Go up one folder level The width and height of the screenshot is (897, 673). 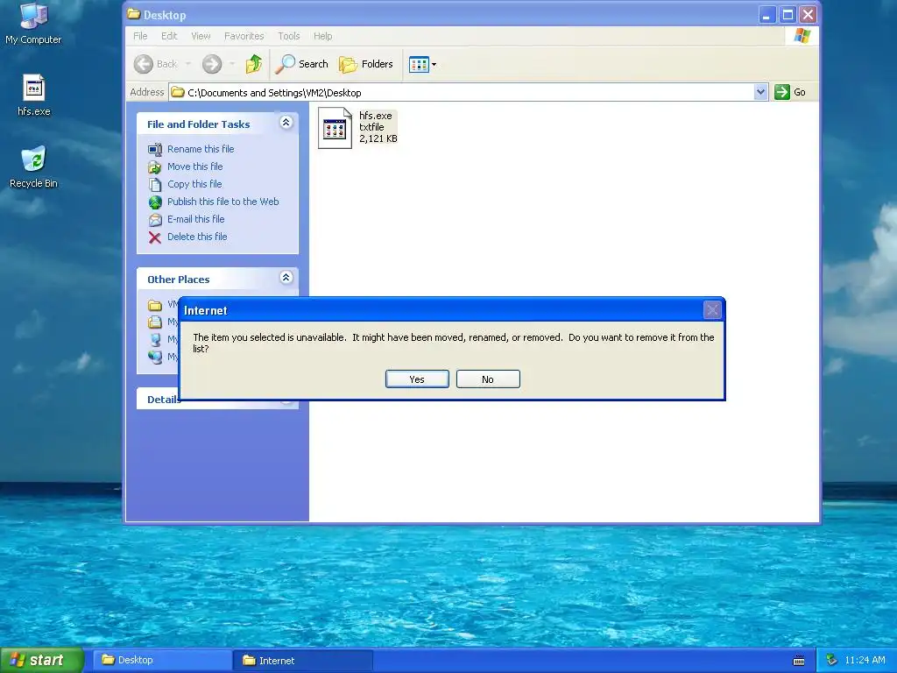click(x=254, y=64)
